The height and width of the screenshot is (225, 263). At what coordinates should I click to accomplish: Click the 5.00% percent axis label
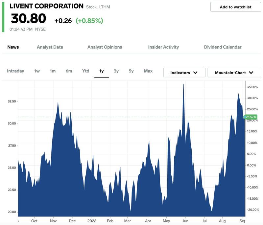[251, 154]
